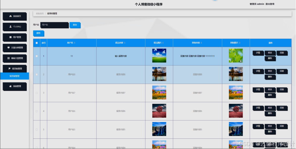Open 详情 for 用户名8 row
Image resolution: width=296 pixels, height=149 pixels.
[258, 71]
